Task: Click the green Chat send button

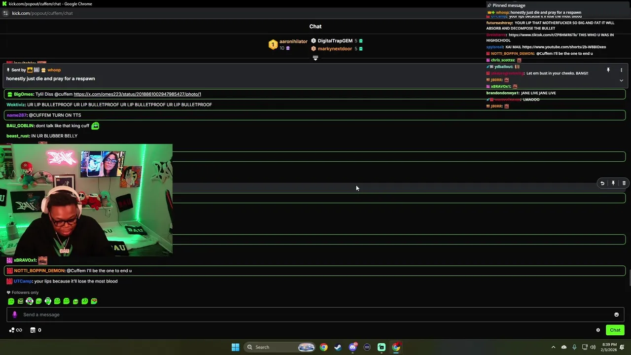Action: coord(615,330)
